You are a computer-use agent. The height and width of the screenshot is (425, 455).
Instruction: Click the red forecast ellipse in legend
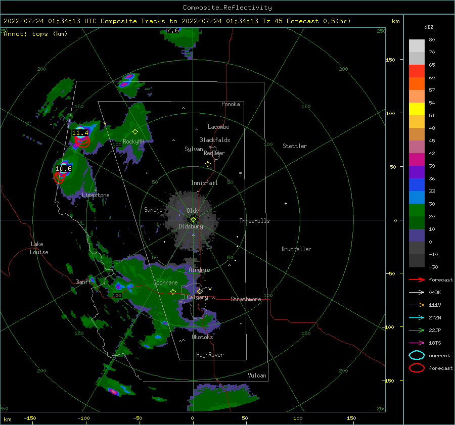(417, 368)
